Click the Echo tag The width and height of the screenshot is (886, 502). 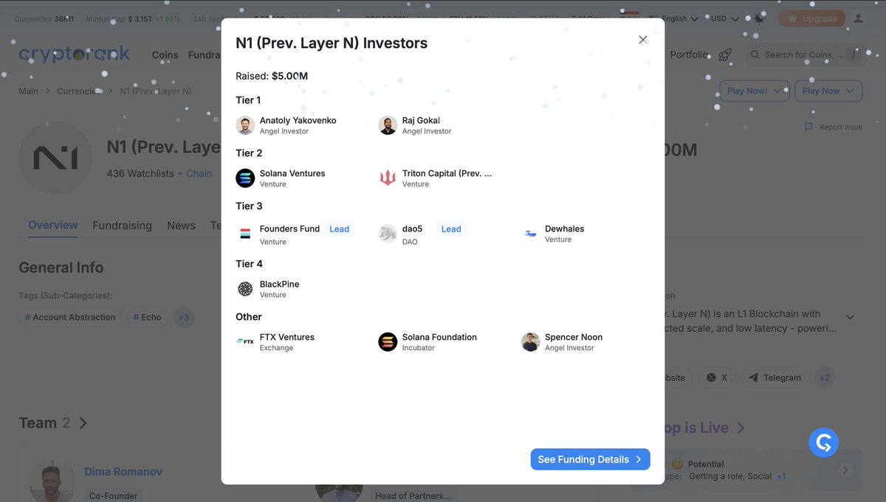[147, 317]
